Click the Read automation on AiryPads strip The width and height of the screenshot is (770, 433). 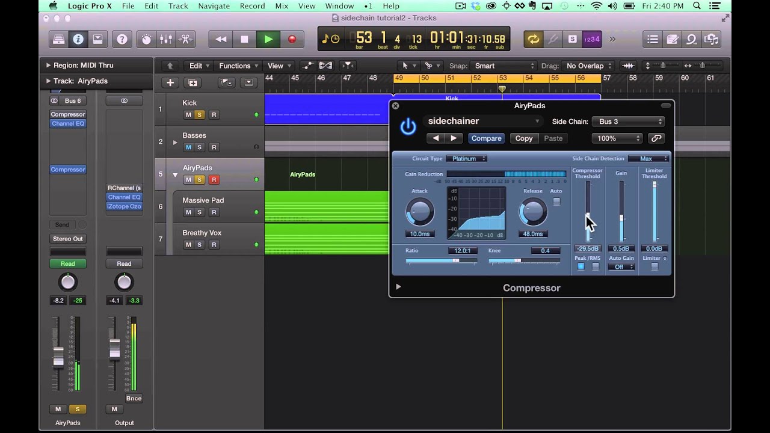67,263
